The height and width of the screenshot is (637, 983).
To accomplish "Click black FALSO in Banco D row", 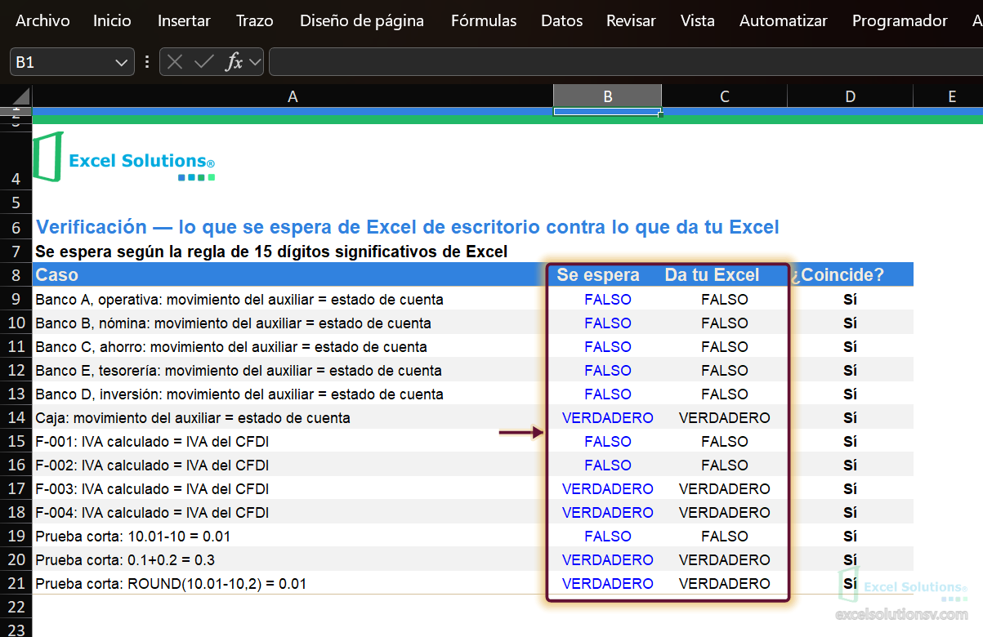I will click(724, 394).
